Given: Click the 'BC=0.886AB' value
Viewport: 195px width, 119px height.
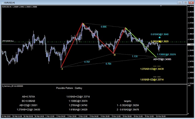Looking at the screenshot, I should coord(28,101).
